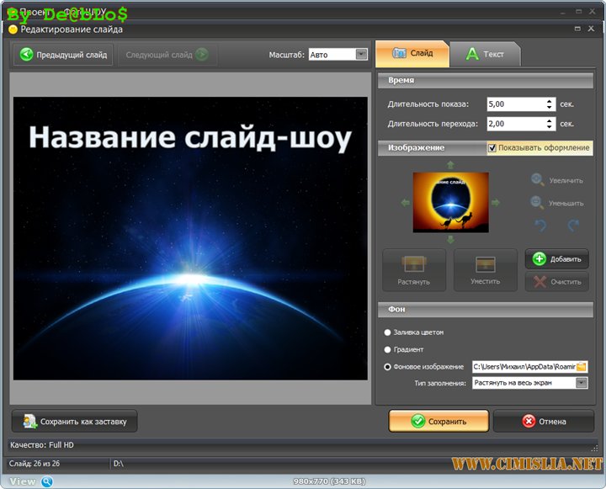Move image left with the green arrow
Viewport: 606px width, 489px height.
point(406,203)
